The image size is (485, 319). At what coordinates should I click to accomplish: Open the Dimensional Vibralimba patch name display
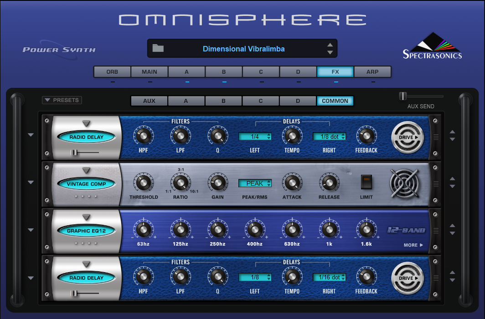pos(243,49)
